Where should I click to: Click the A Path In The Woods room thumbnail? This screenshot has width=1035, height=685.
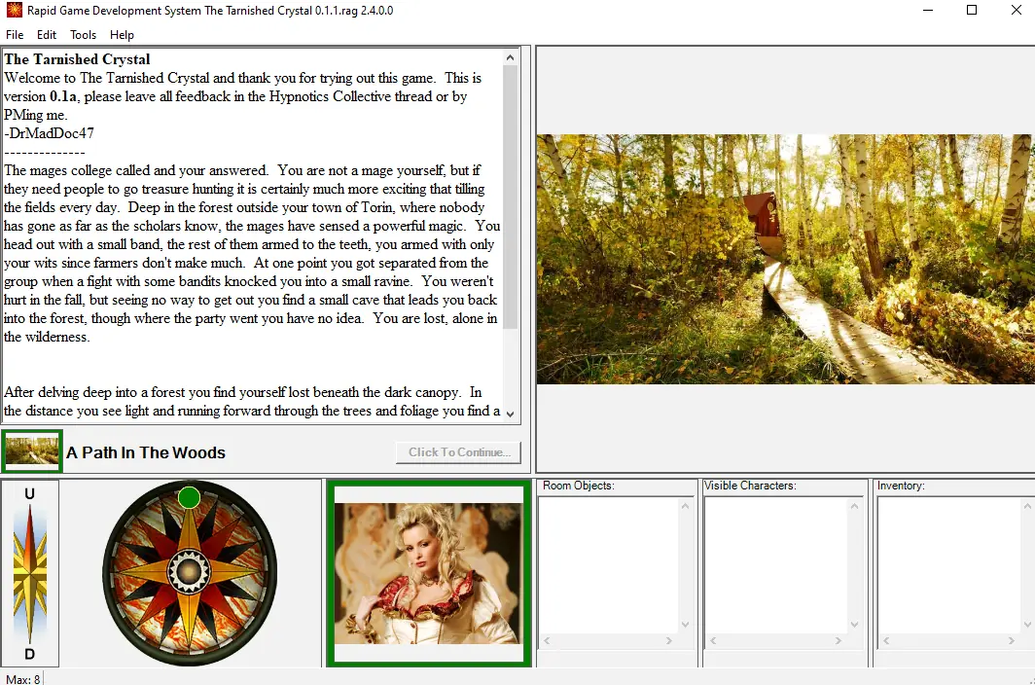click(32, 451)
